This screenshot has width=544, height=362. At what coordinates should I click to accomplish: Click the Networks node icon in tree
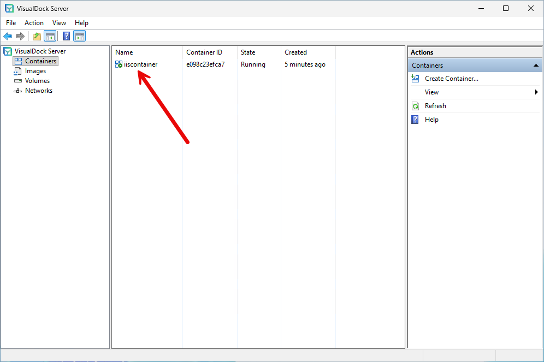point(17,91)
